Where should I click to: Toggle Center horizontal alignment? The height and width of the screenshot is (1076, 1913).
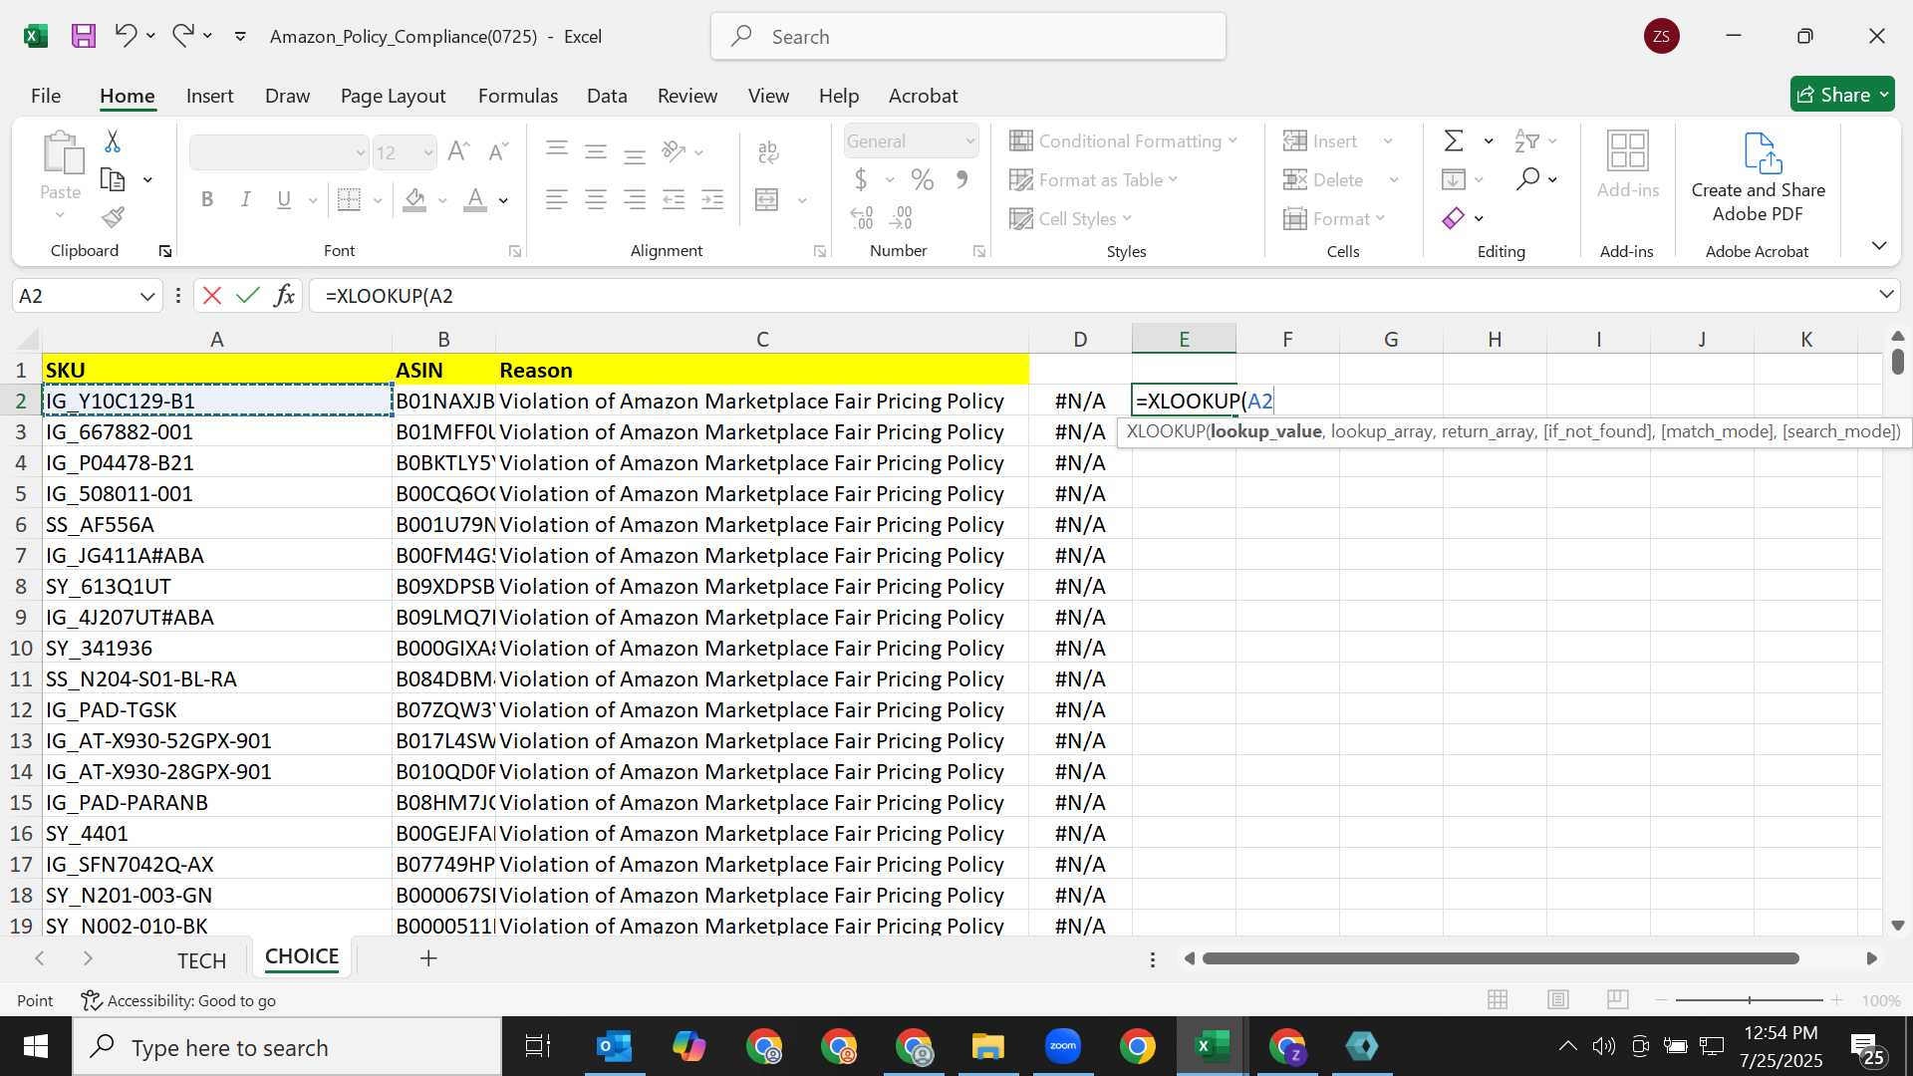(596, 199)
